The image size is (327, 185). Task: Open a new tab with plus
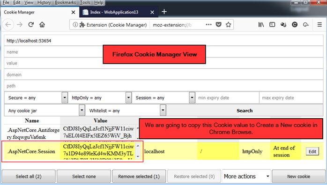click(164, 12)
